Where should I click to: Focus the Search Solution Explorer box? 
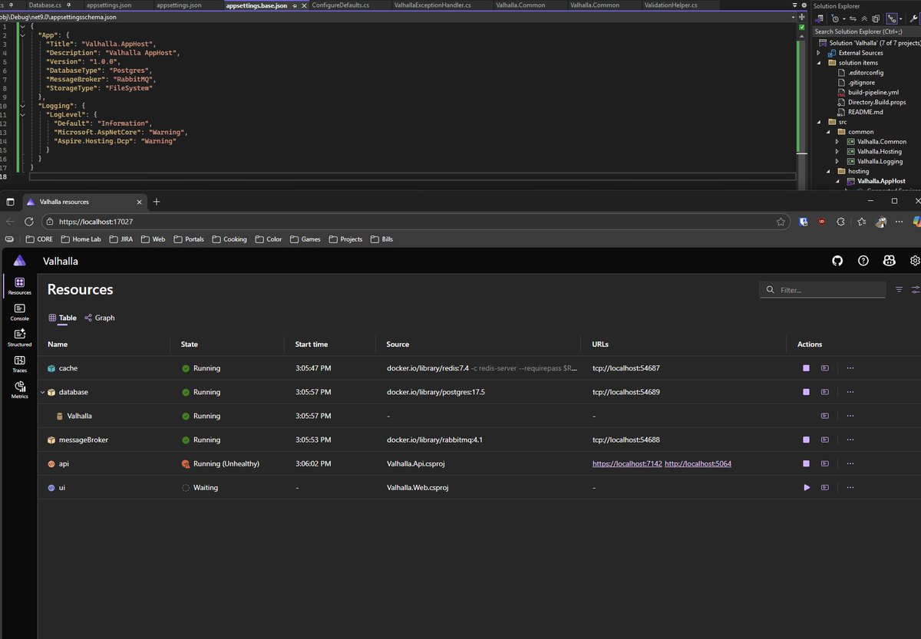click(x=866, y=31)
